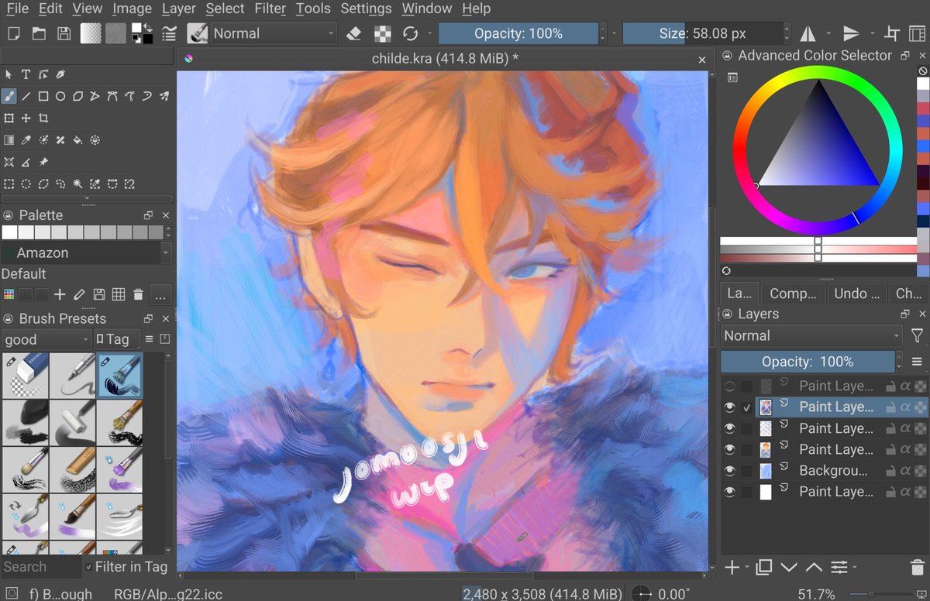Select the Contiguous Selection magic wand tool

[x=77, y=184]
